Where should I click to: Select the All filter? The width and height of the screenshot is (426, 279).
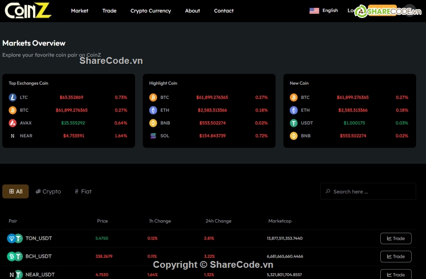click(x=15, y=191)
